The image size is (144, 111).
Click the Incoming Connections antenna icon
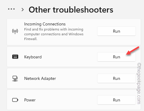click(x=15, y=31)
